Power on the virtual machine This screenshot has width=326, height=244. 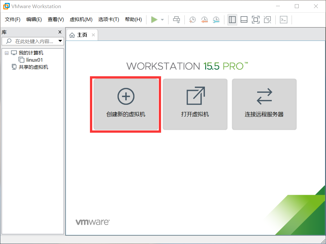point(155,19)
